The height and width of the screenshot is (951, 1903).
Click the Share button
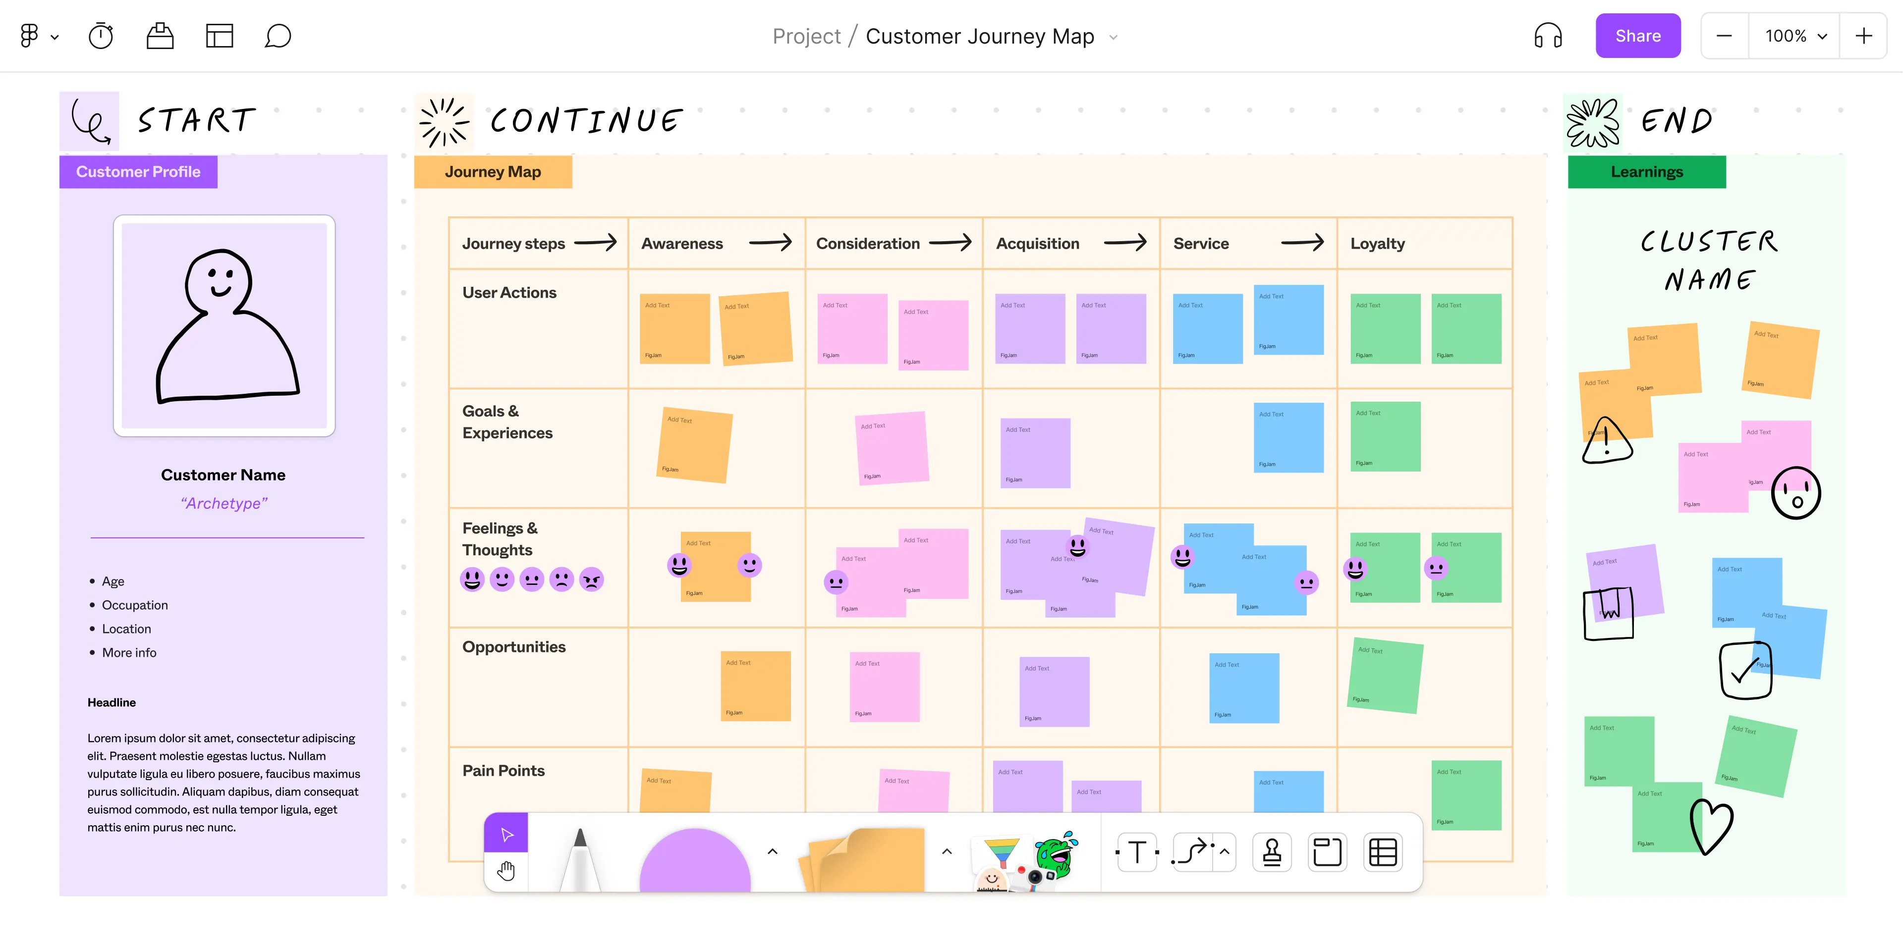[x=1638, y=35]
